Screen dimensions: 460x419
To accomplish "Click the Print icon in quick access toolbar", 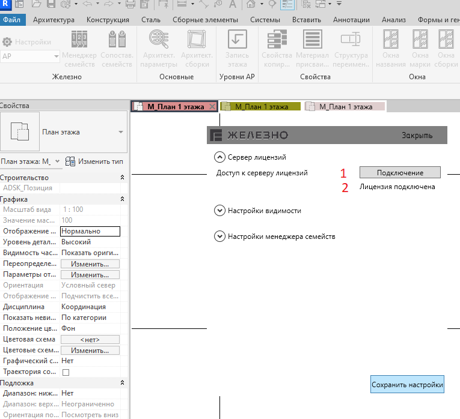I will point(130,4).
